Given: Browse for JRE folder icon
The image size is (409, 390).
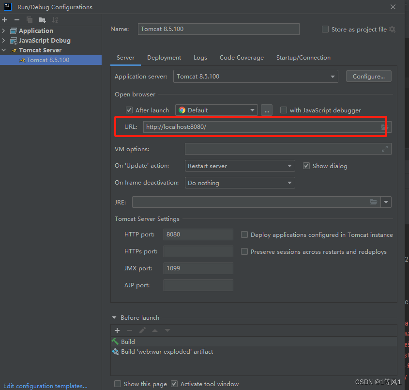Looking at the screenshot, I should (374, 202).
